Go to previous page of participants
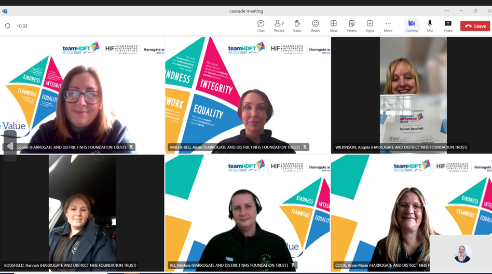Viewport: 492px width, 274px height. click(10, 146)
